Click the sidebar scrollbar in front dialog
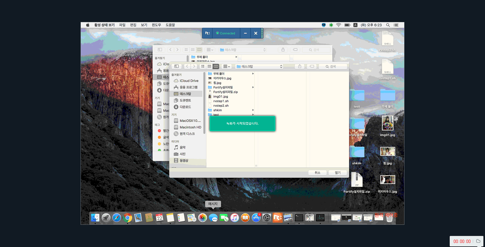Viewport: 485px width, 247px height. tap(204, 103)
